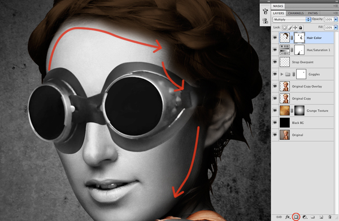The height and width of the screenshot is (221, 339).
Task: Open the Multiply blend mode dropdown
Action: coord(292,19)
